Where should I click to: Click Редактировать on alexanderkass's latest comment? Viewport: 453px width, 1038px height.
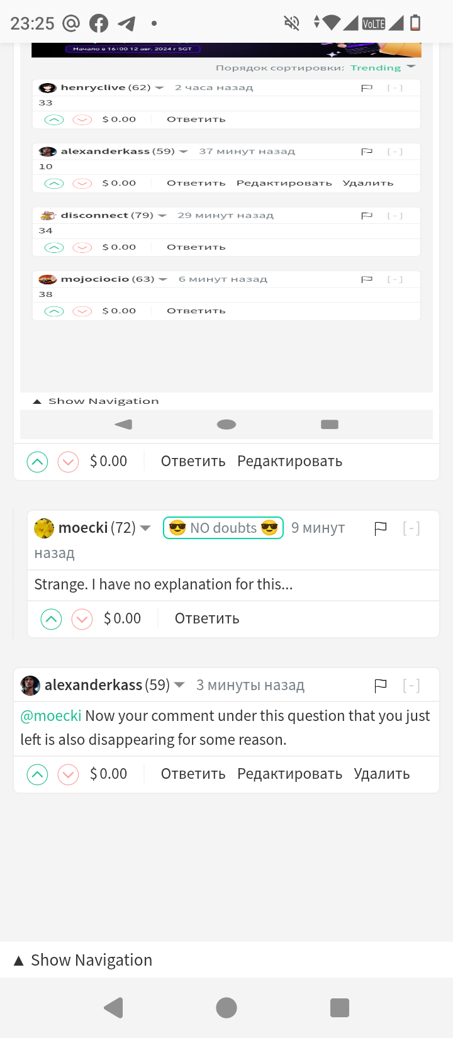(289, 774)
